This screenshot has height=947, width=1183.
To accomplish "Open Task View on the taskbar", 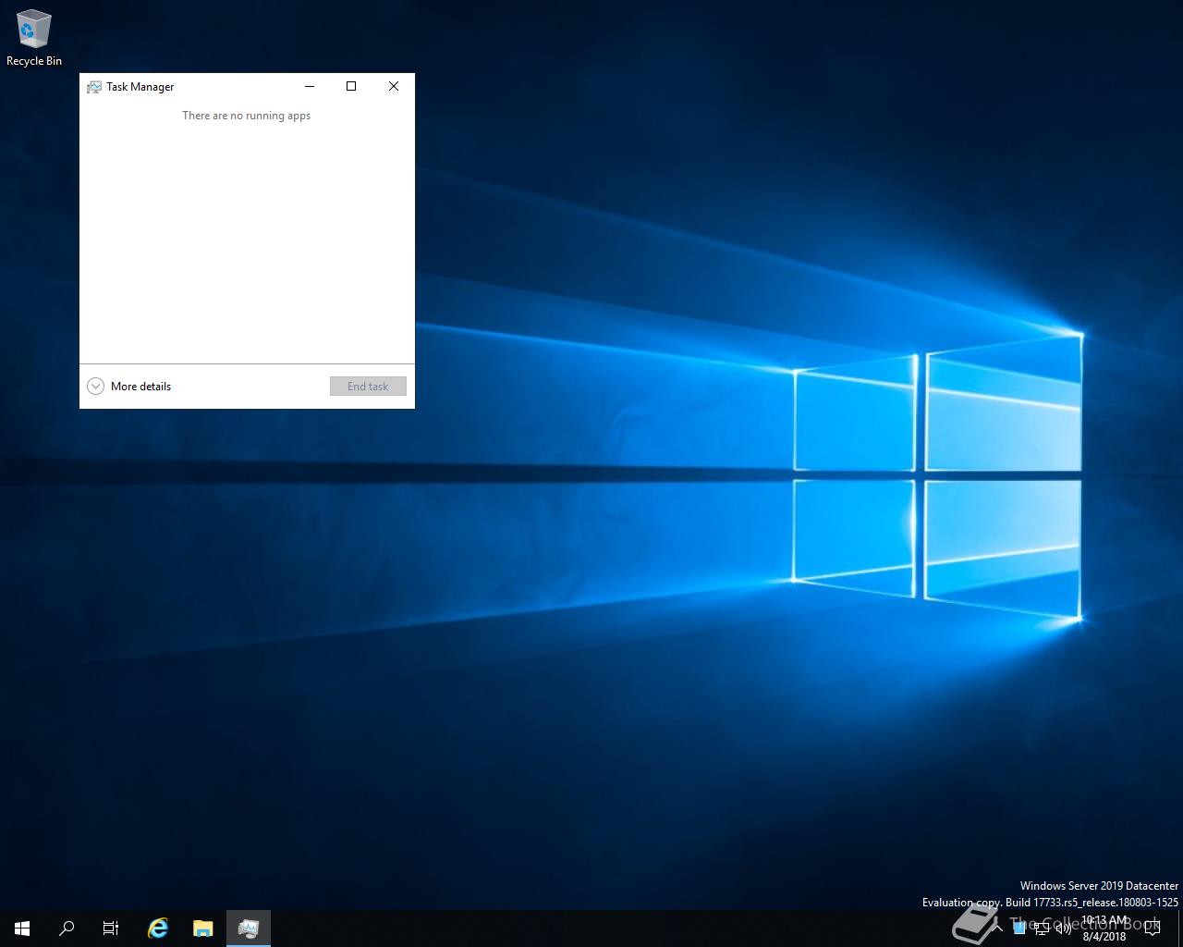I will pyautogui.click(x=111, y=929).
